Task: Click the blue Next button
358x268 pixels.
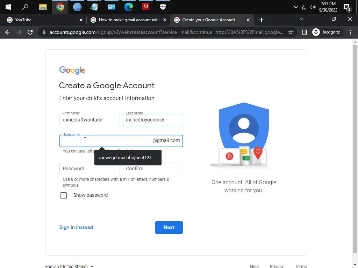Action: coord(169,228)
